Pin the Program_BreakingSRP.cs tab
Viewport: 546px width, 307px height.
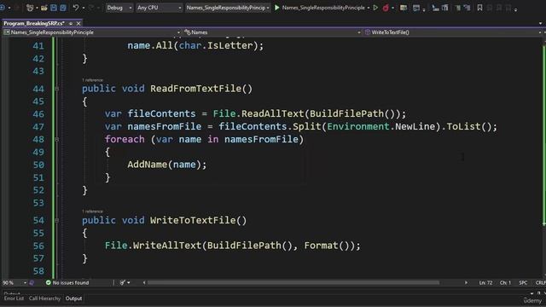click(x=70, y=23)
